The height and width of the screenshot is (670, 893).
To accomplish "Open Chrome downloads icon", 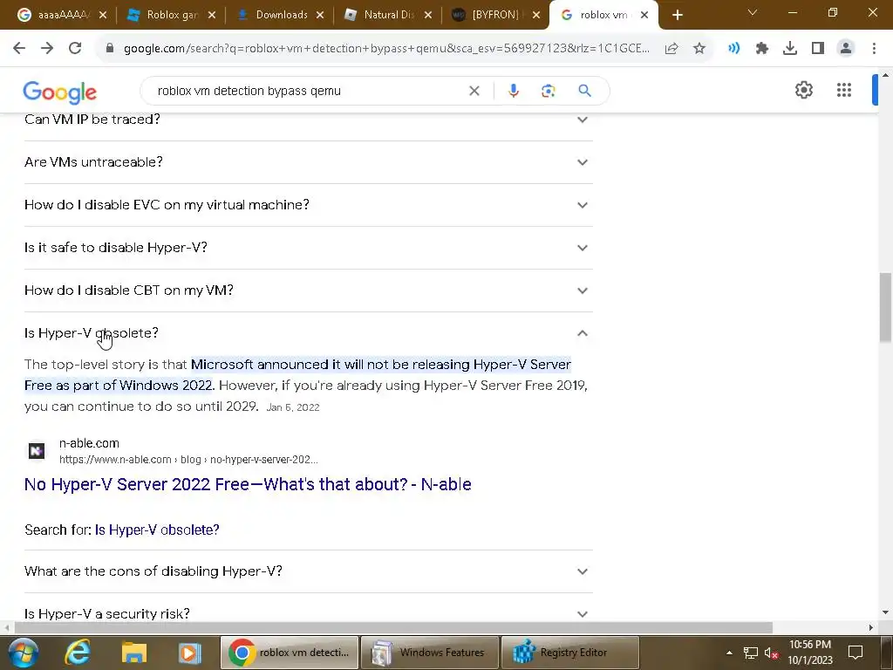I will point(790,49).
